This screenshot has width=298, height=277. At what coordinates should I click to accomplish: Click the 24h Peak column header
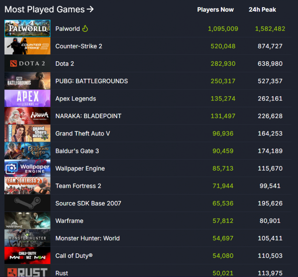coord(262,10)
